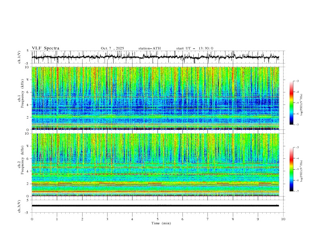
Task: Click the "-5" tick on upper colorbar
Action: pyautogui.click(x=297, y=103)
